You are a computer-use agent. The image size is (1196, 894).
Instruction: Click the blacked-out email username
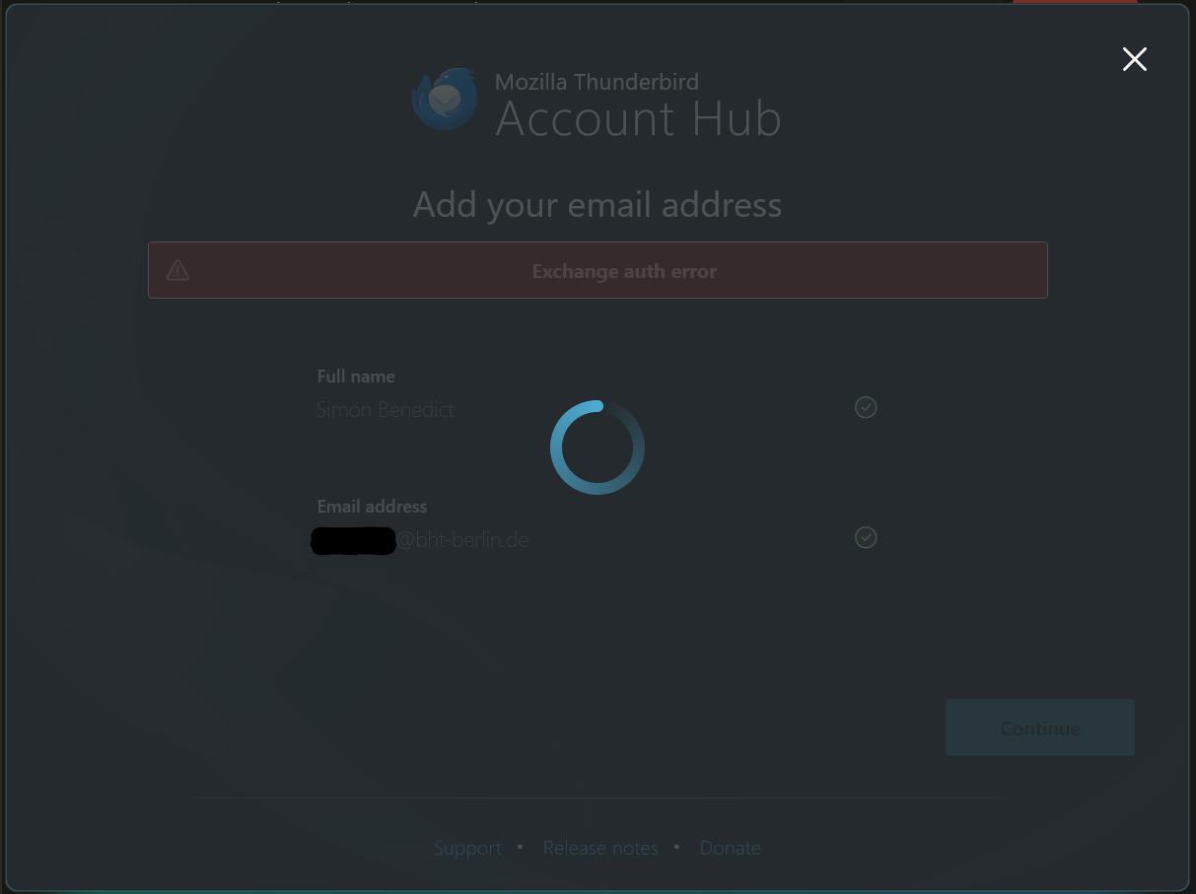click(353, 541)
